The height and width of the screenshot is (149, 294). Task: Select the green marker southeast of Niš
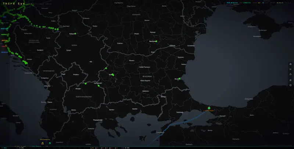click(106, 68)
